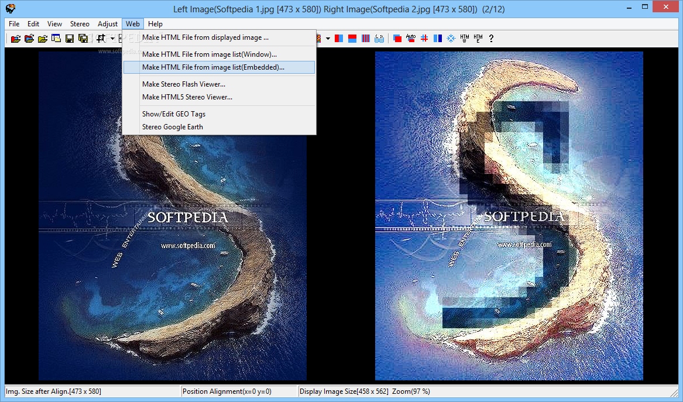Switch to interlaced striped view icon
Image resolution: width=683 pixels, height=402 pixels.
(366, 38)
